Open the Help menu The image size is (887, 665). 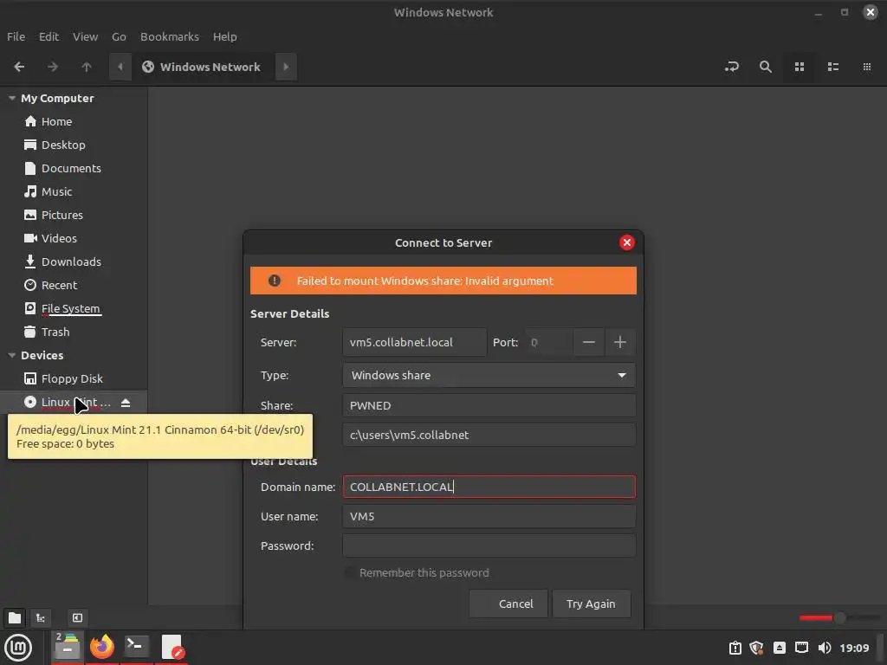click(224, 36)
